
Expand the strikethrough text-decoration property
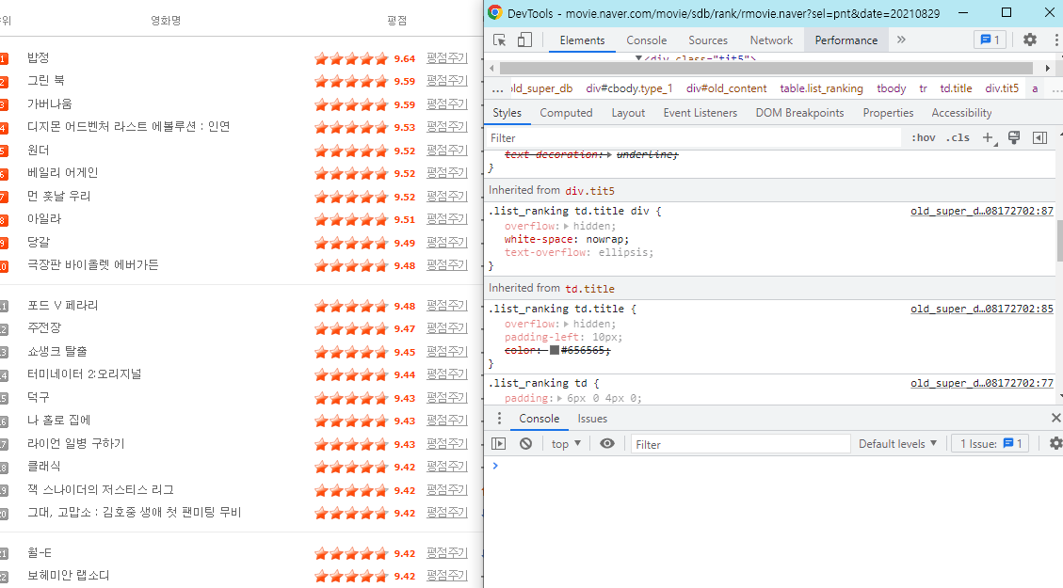(x=609, y=155)
